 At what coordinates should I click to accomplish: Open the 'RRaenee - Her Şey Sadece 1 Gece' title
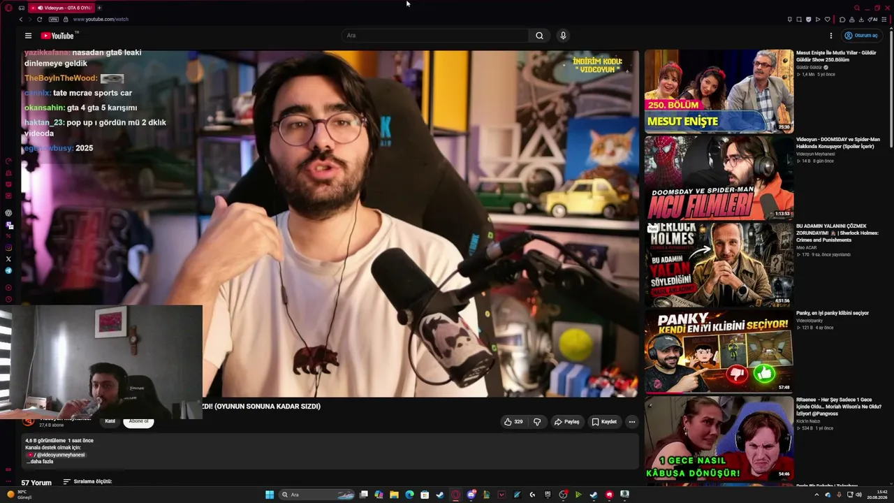pos(837,407)
